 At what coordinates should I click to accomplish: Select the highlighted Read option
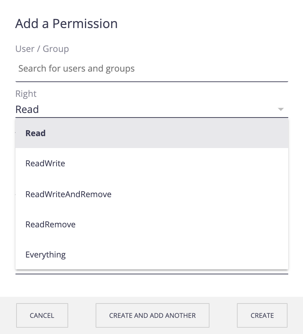[152, 133]
